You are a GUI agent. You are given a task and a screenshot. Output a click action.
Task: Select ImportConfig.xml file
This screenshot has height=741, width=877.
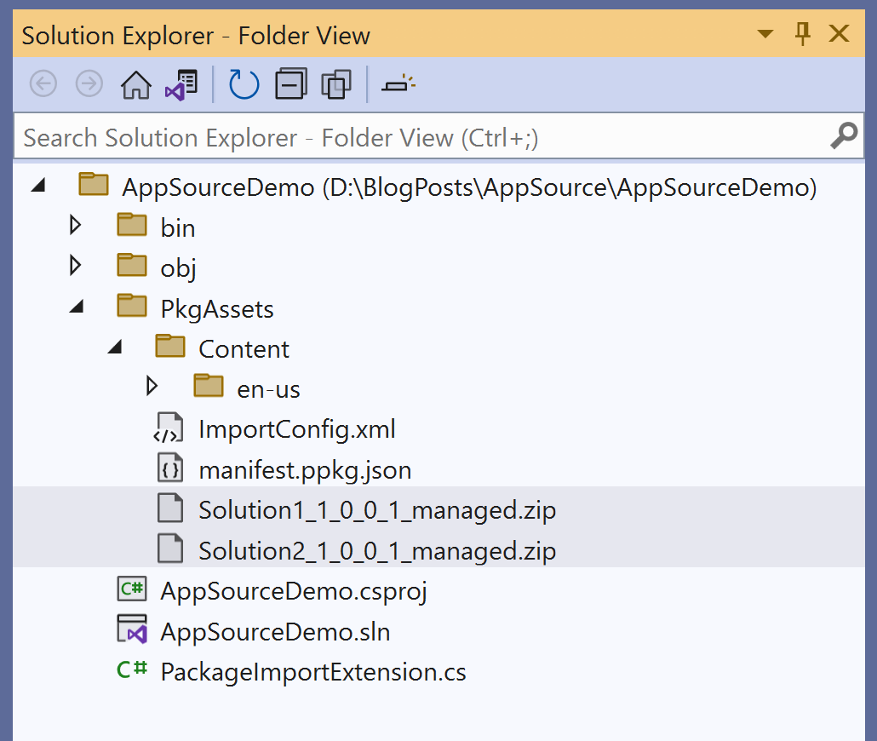296,428
